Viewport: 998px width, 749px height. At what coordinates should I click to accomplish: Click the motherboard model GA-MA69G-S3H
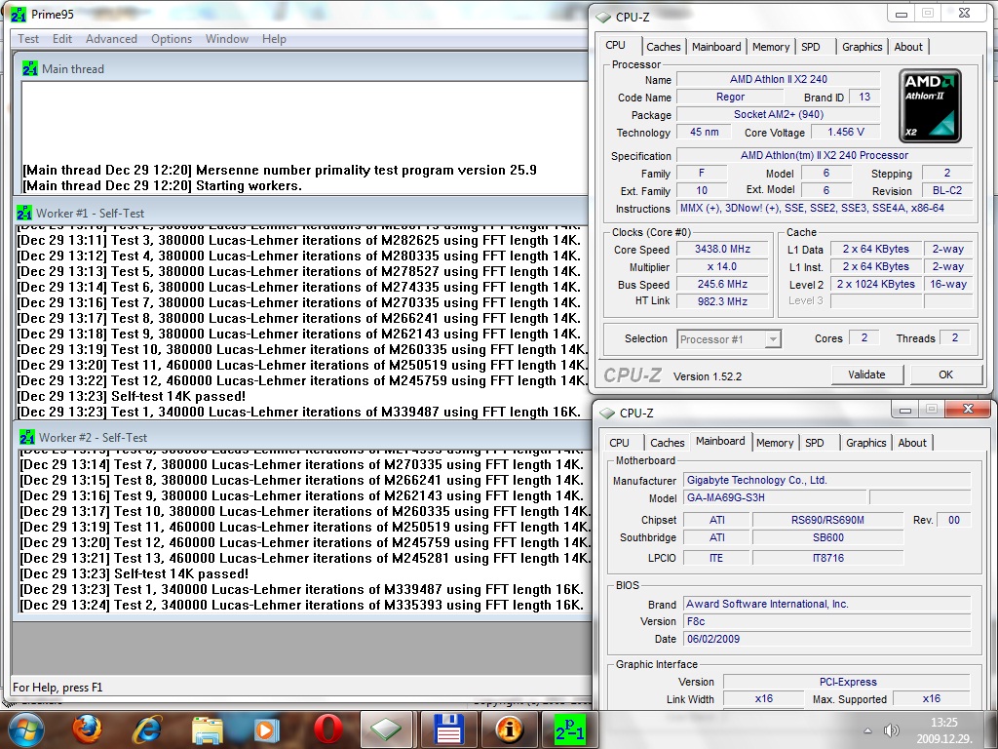[x=776, y=497]
